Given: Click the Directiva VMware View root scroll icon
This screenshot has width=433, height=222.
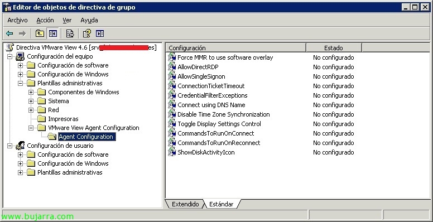Looking at the screenshot, I should [9, 47].
